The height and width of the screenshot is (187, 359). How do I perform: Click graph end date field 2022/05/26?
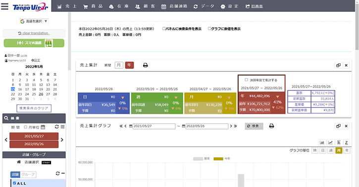(207, 126)
